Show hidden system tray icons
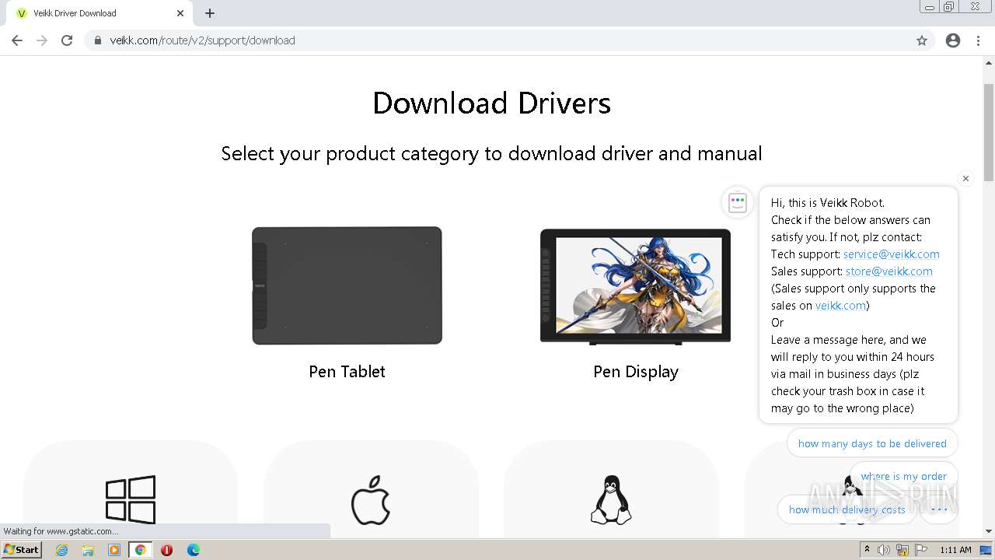 pyautogui.click(x=867, y=550)
